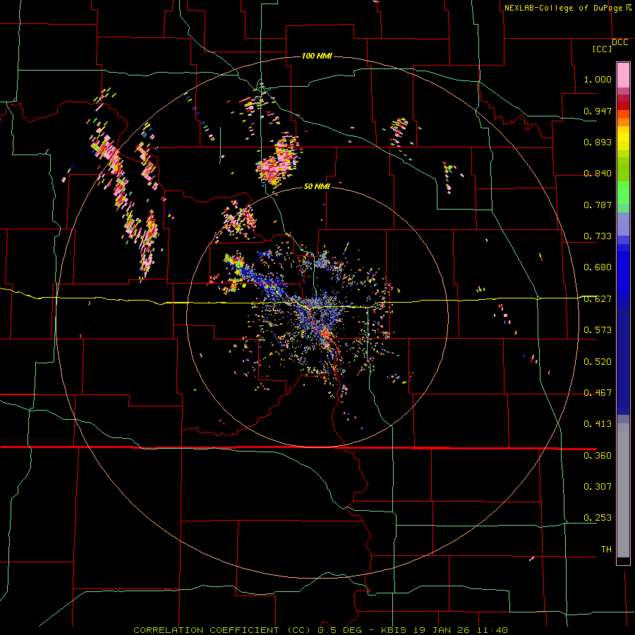Click the radar site center of the range rings
Screen dimensions: 635x635
(317, 317)
